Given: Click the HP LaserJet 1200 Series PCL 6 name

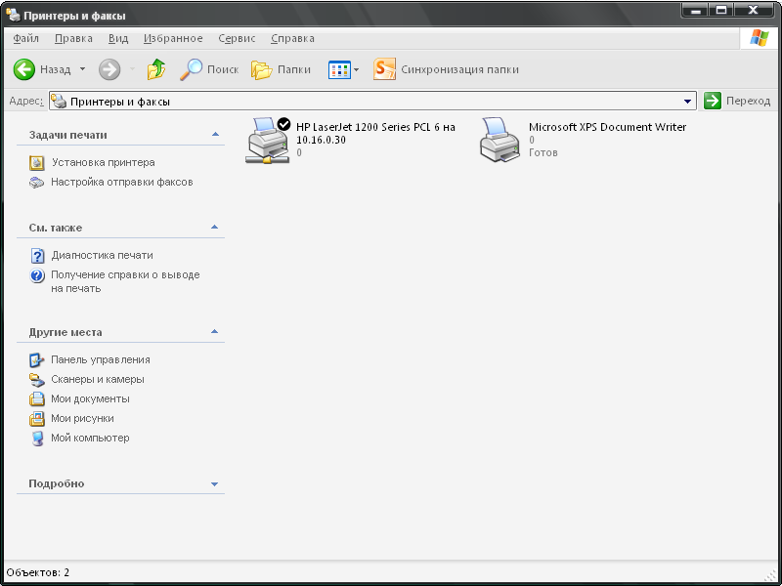Looking at the screenshot, I should point(375,133).
